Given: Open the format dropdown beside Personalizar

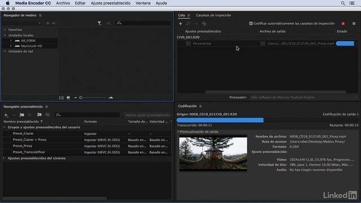Looking at the screenshot, I should (188, 43).
